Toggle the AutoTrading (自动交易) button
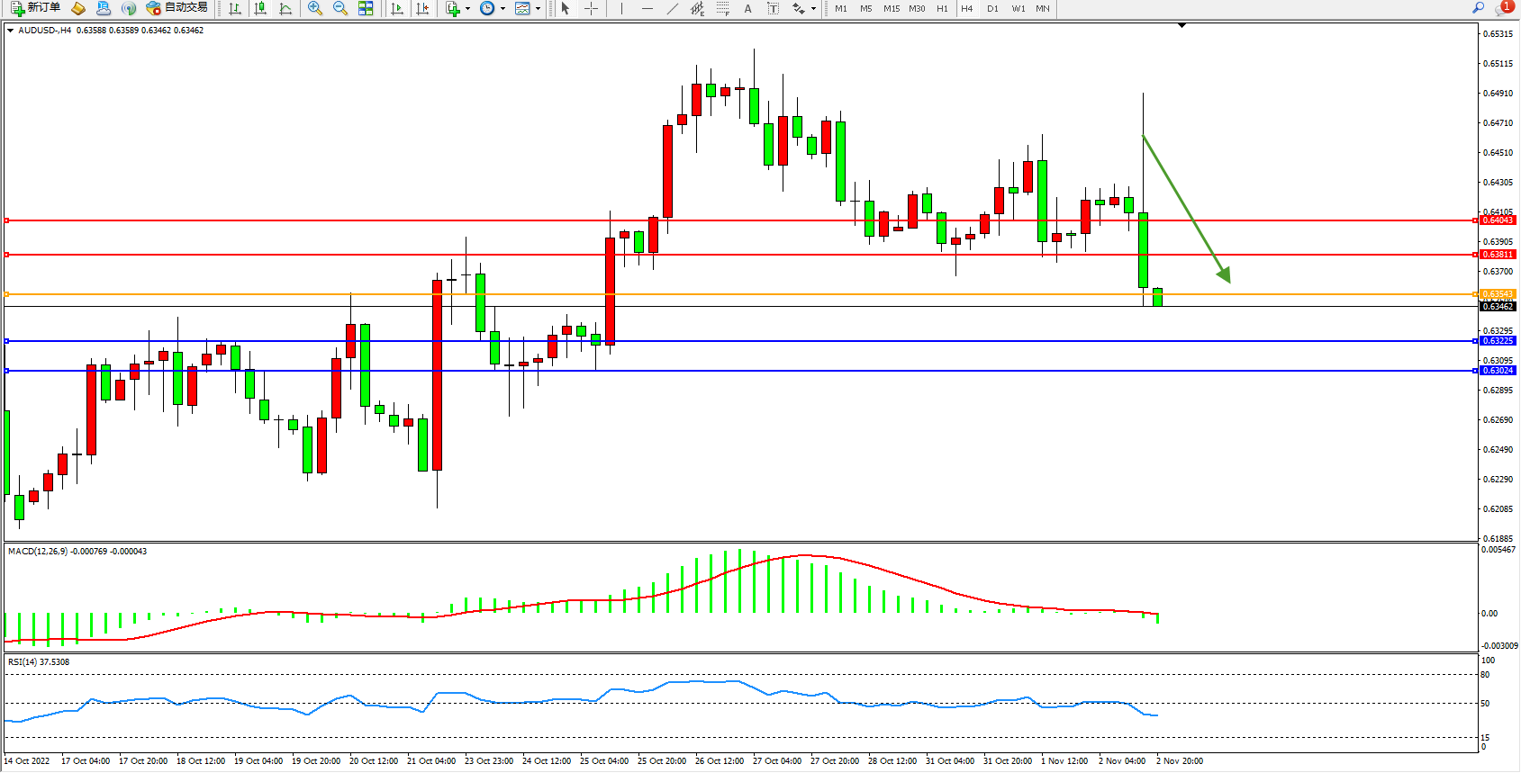1521x773 pixels. point(177,8)
